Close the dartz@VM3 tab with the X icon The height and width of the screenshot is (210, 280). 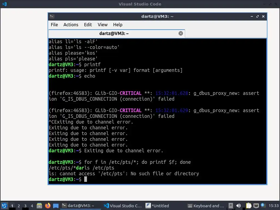point(181,33)
